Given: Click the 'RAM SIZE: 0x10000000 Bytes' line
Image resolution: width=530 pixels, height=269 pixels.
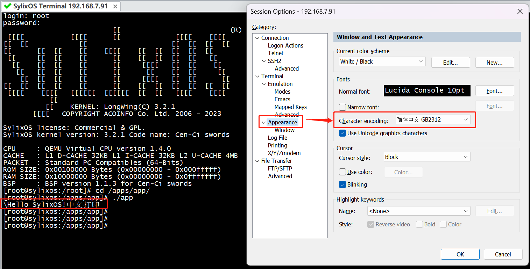Looking at the screenshot, I should (112, 176).
